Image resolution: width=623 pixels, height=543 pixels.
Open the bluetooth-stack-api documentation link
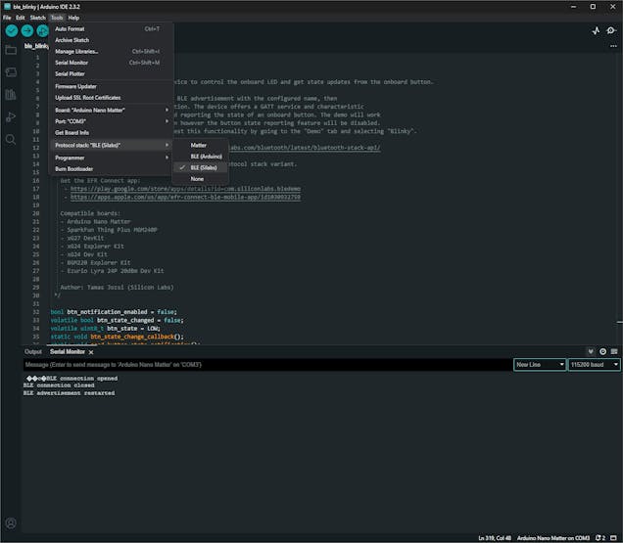click(x=305, y=148)
